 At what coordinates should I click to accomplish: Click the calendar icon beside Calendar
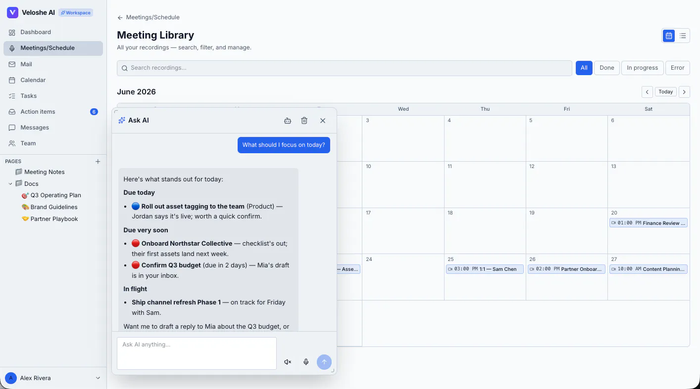[12, 80]
